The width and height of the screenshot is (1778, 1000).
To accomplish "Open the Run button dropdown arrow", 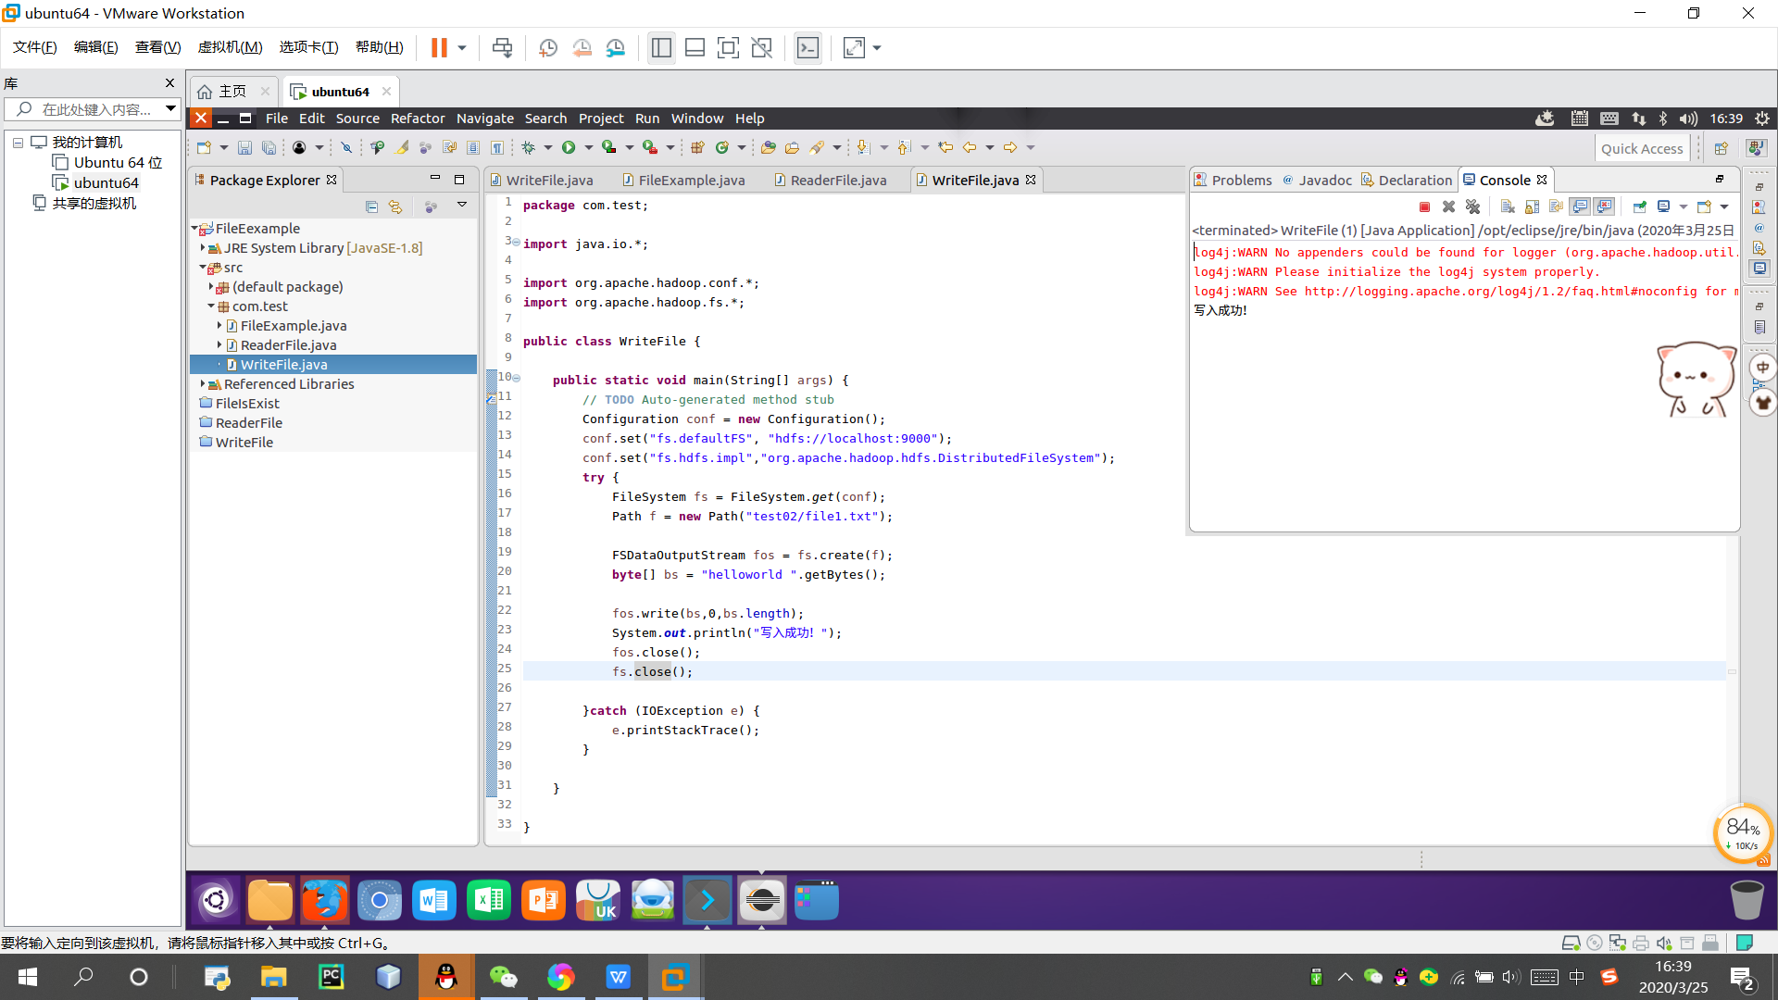I will click(588, 147).
